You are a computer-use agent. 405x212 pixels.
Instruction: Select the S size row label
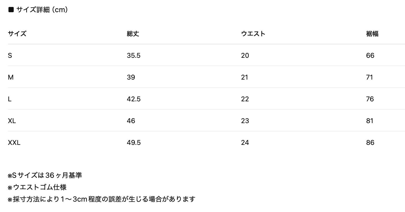click(10, 55)
